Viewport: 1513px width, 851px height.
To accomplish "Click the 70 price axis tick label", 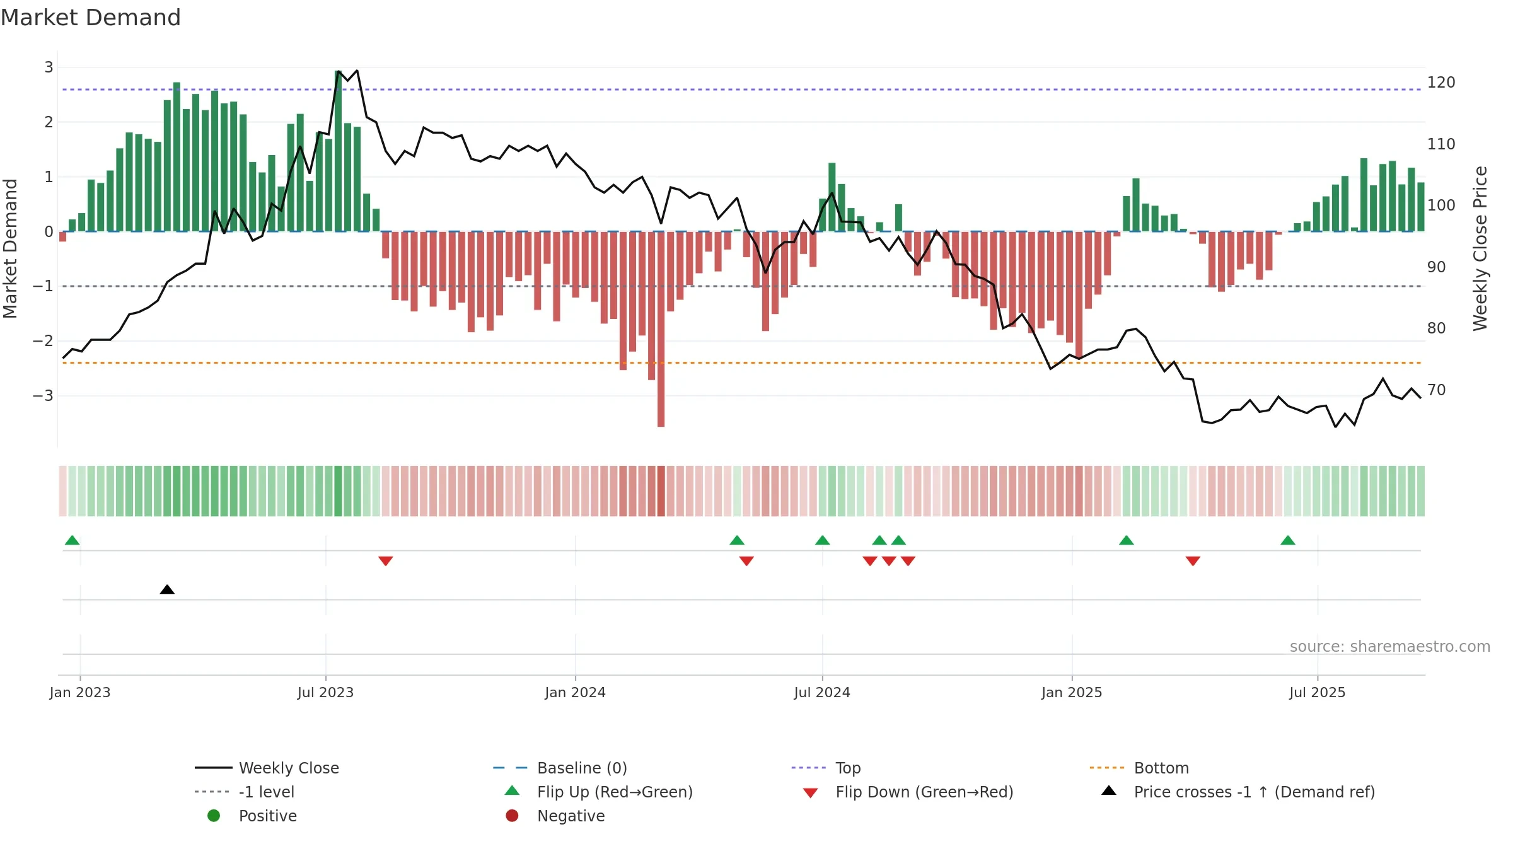I will click(x=1437, y=390).
